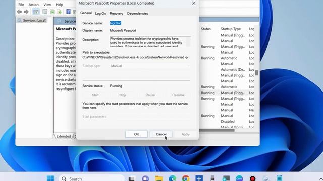Click the Pause service button
This screenshot has width=323, height=181.
point(150,95)
